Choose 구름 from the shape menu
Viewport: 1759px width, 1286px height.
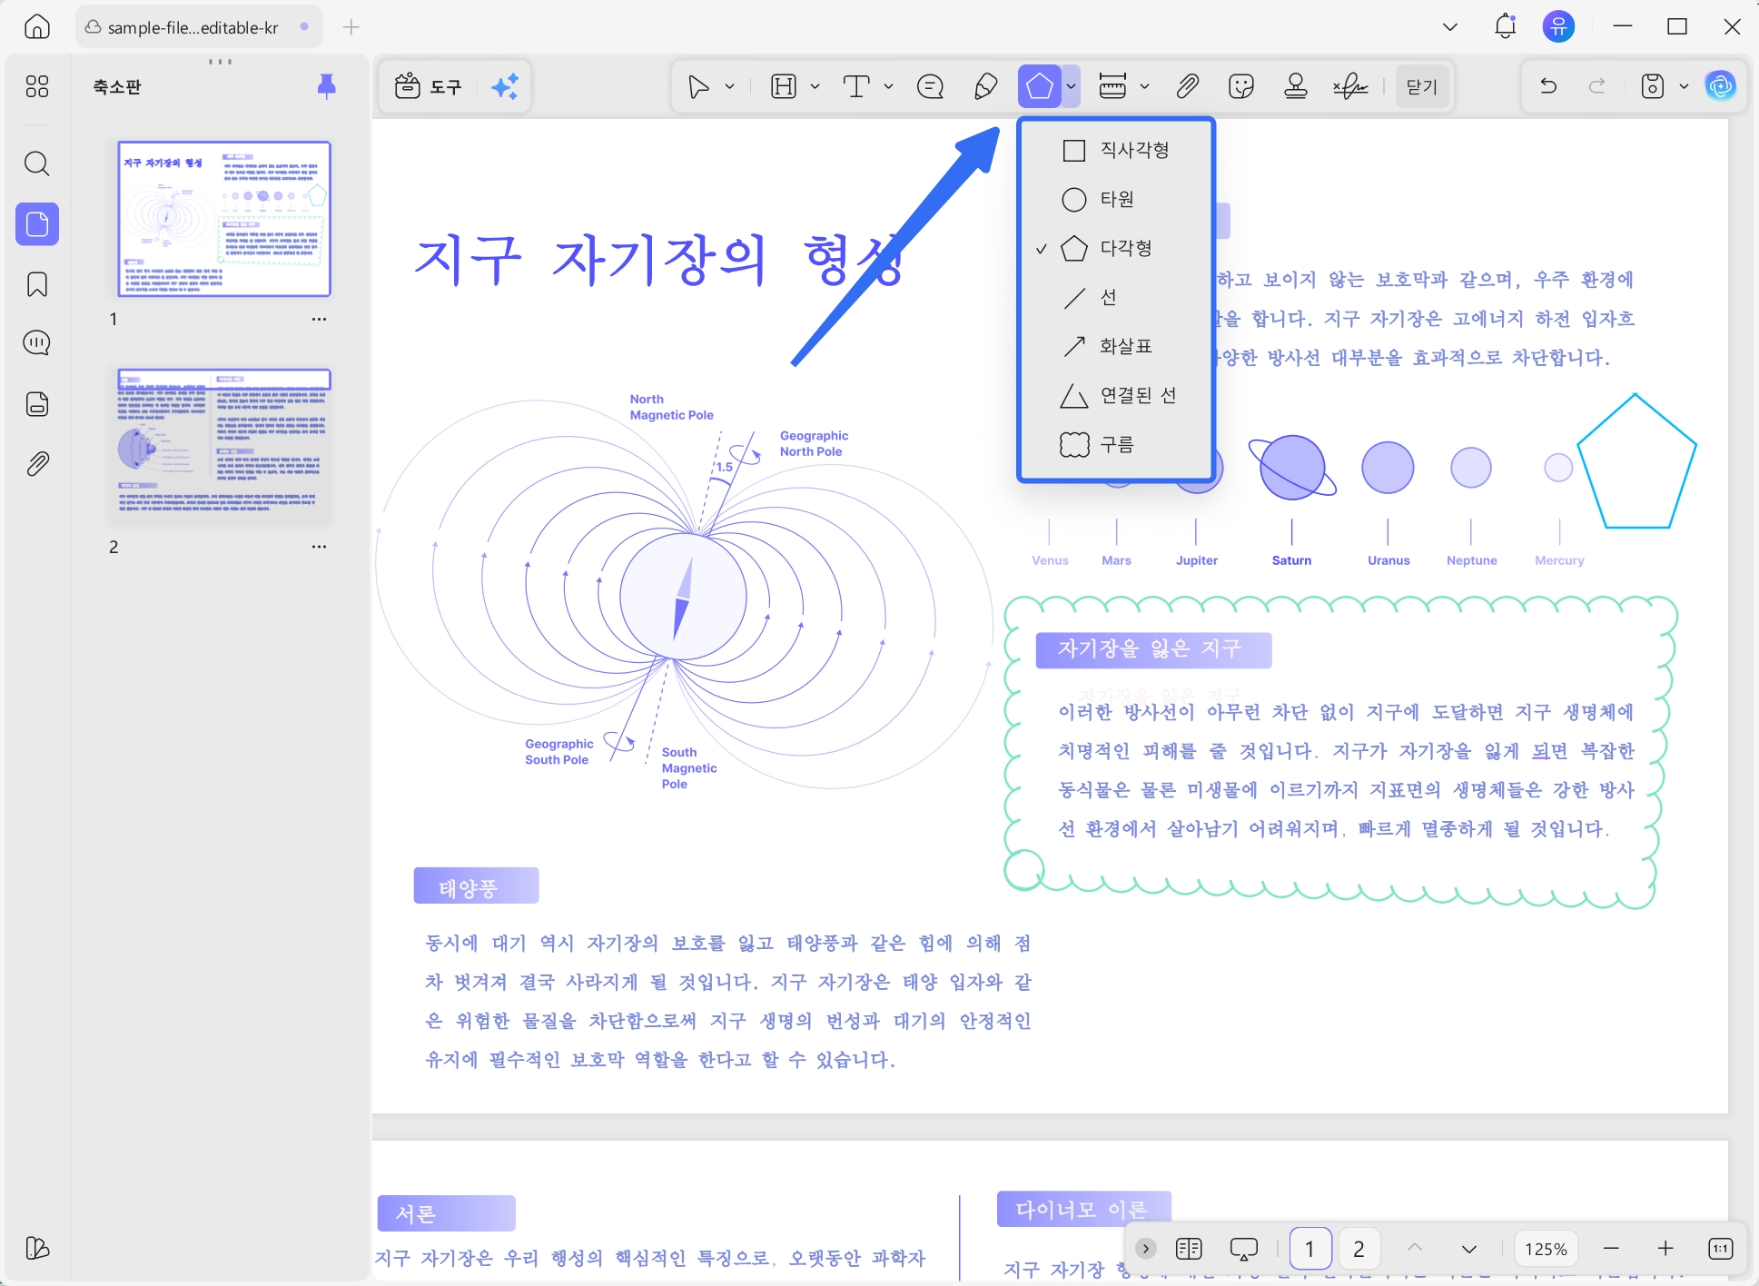(x=1117, y=444)
